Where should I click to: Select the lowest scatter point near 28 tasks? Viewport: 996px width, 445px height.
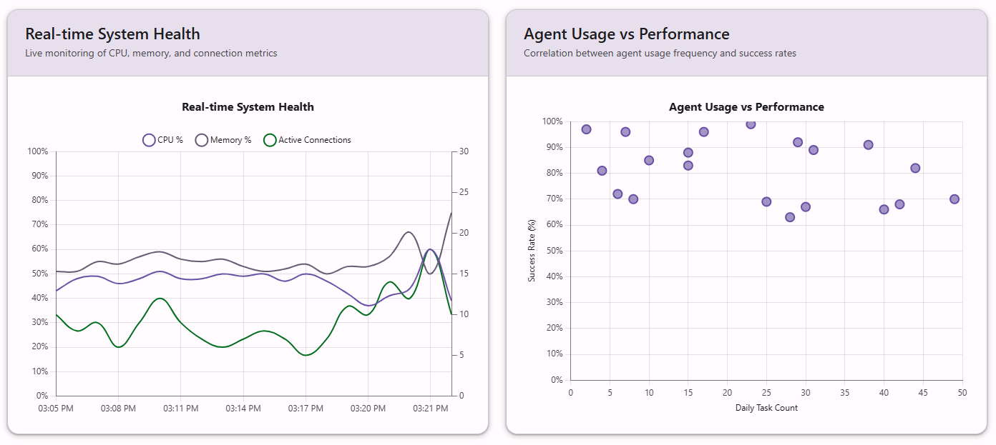point(790,217)
